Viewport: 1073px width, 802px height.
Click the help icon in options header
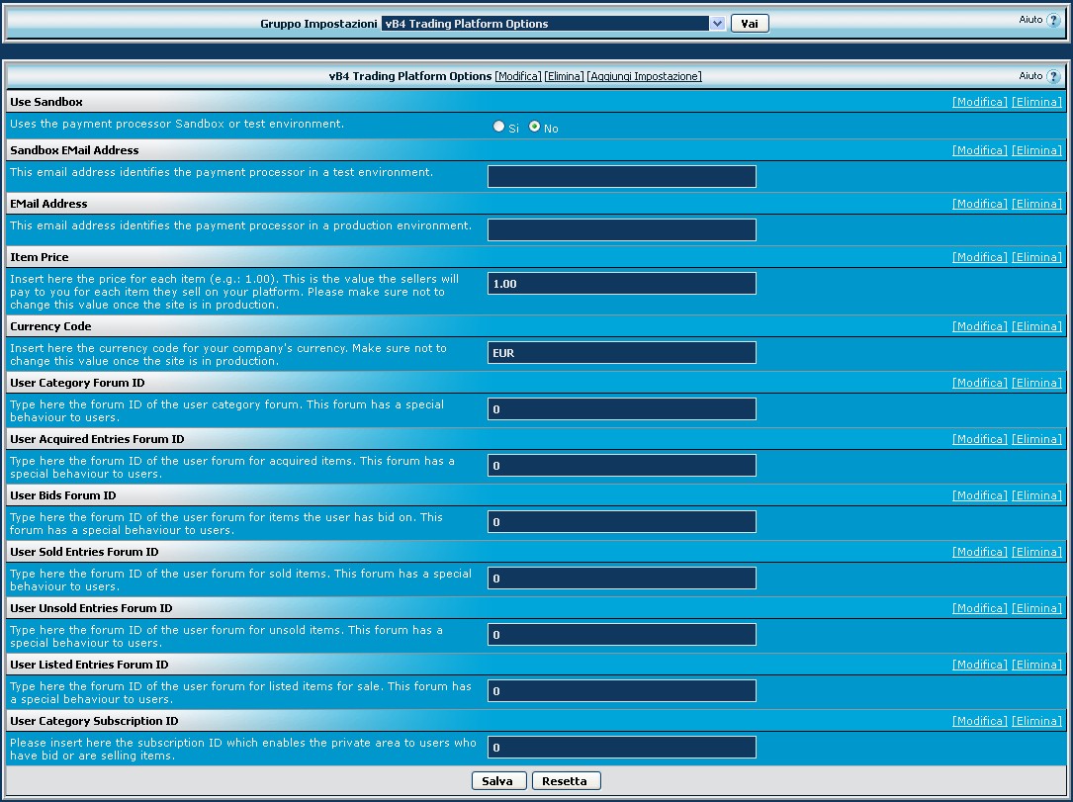(1052, 77)
